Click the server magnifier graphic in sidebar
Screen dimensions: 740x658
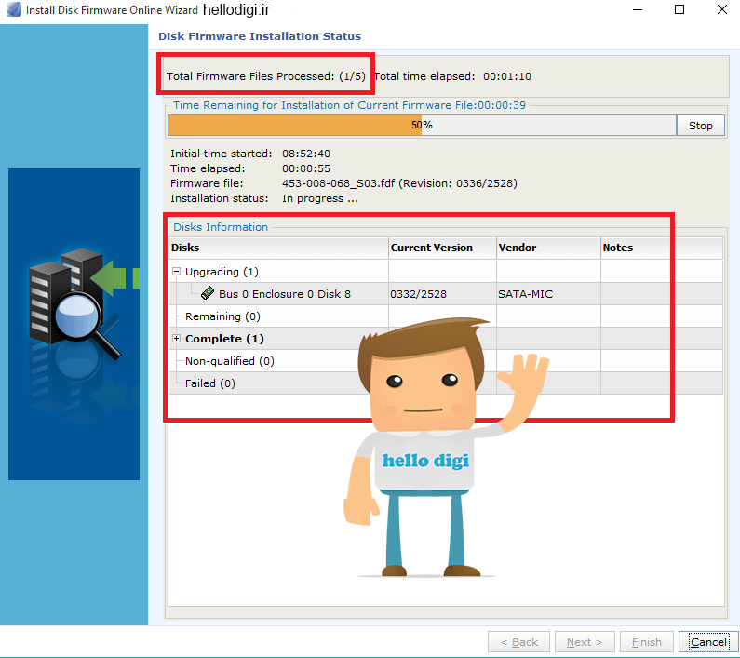[74, 305]
